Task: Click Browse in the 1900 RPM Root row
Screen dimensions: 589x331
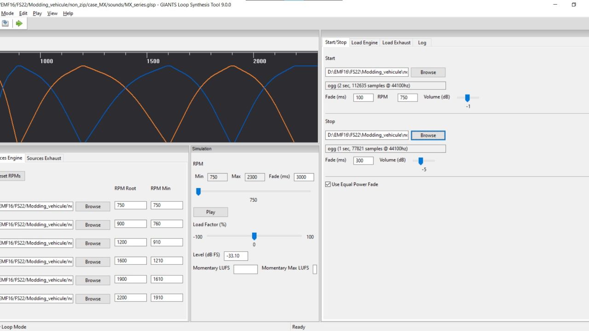Action: click(92, 280)
